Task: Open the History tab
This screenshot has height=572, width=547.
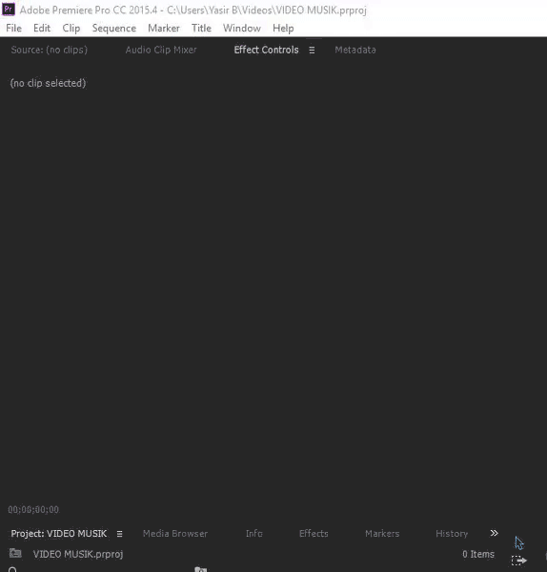Action: point(452,533)
